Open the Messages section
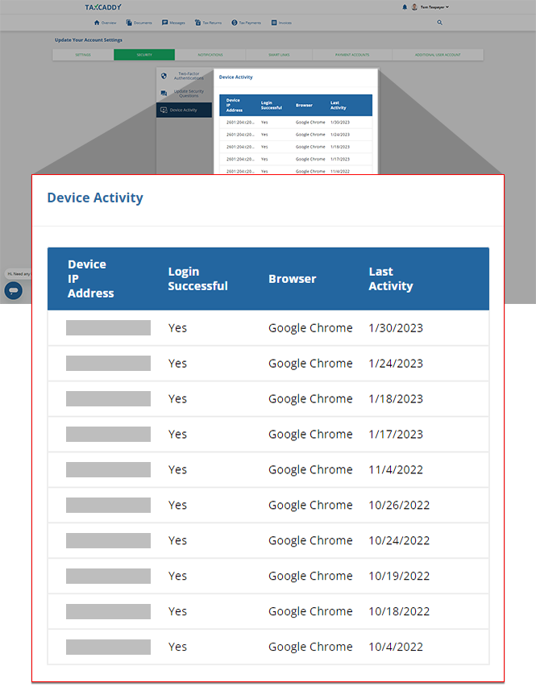 (173, 23)
